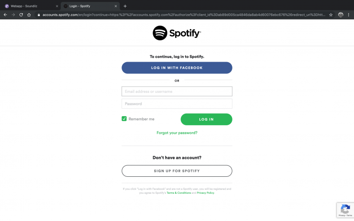Screen dimensions: 354x221
Task: Switch to the Webapp - Soundiiz tab
Action: tap(30, 6)
